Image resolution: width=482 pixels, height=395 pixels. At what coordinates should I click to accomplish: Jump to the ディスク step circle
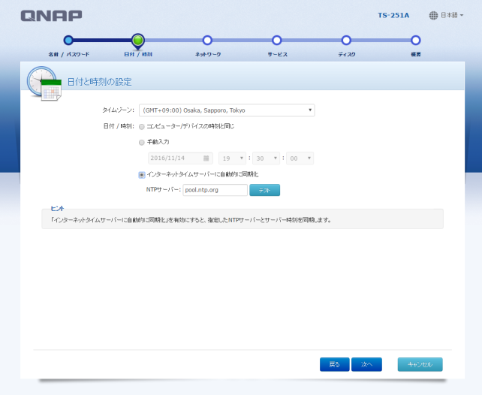(x=346, y=40)
